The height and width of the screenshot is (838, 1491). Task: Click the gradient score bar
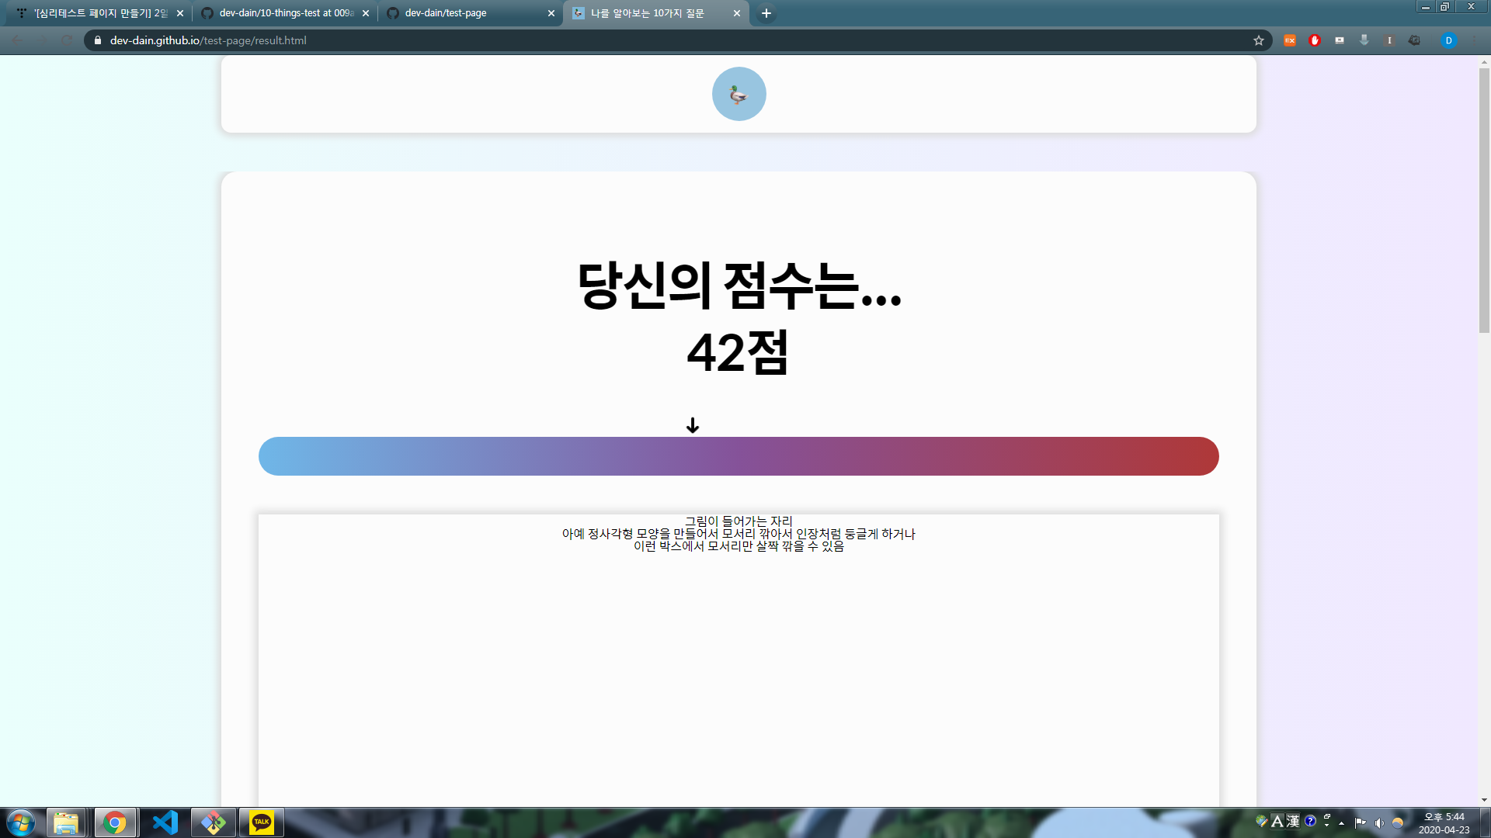click(739, 456)
